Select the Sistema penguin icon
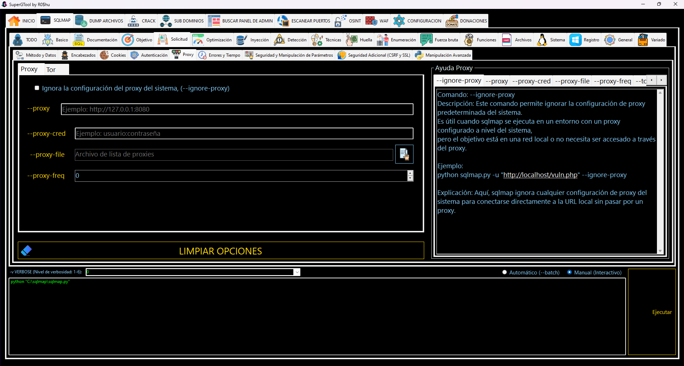Image resolution: width=684 pixels, height=366 pixels. click(542, 40)
